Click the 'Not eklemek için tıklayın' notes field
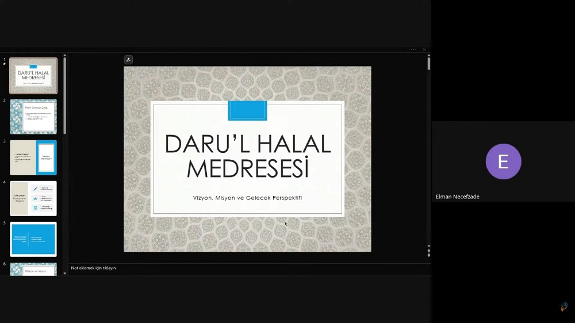Viewport: 575px width, 323px height. click(x=93, y=268)
